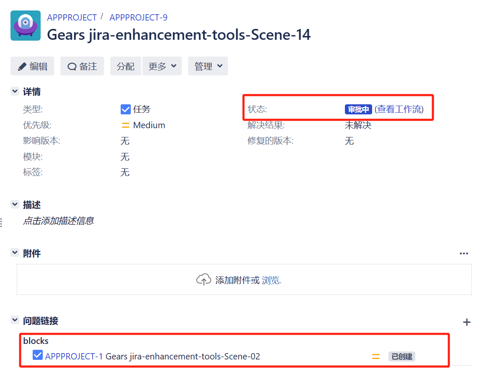Click the task type icon beside 任务
Screen dimensions: 479x372
(x=125, y=109)
